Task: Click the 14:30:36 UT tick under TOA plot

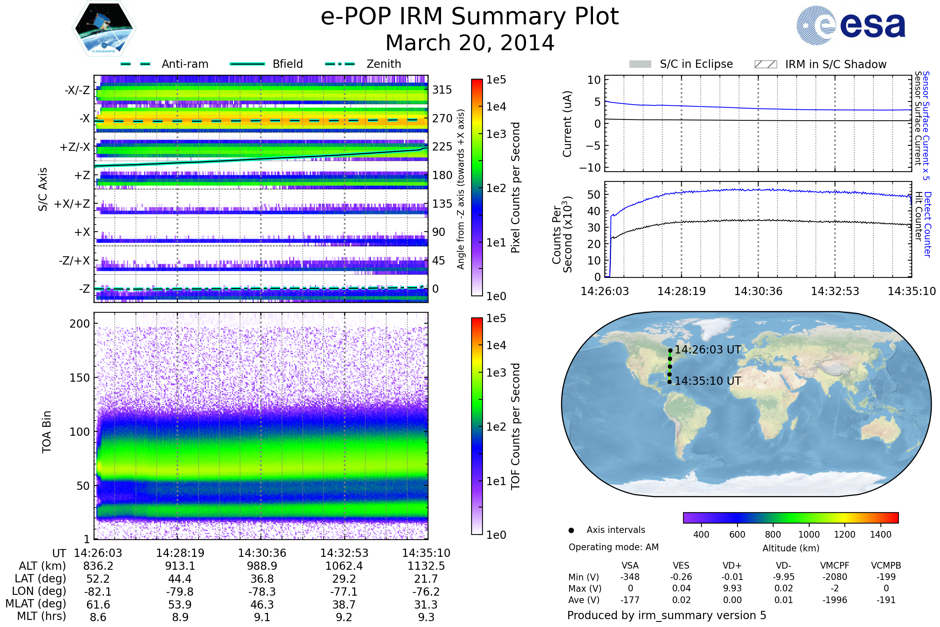Action: (x=262, y=553)
